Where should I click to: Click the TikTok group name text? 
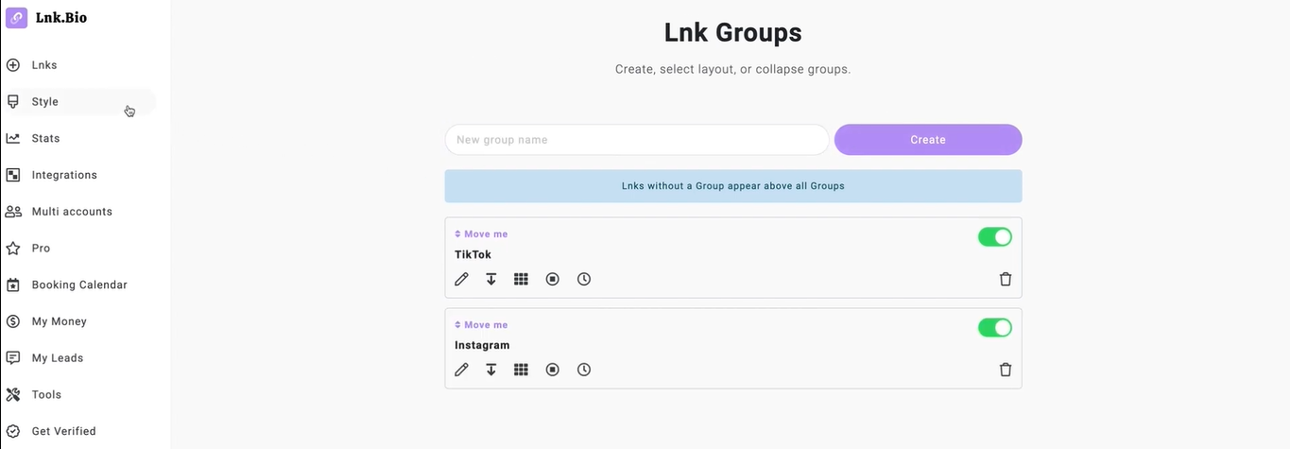(473, 254)
